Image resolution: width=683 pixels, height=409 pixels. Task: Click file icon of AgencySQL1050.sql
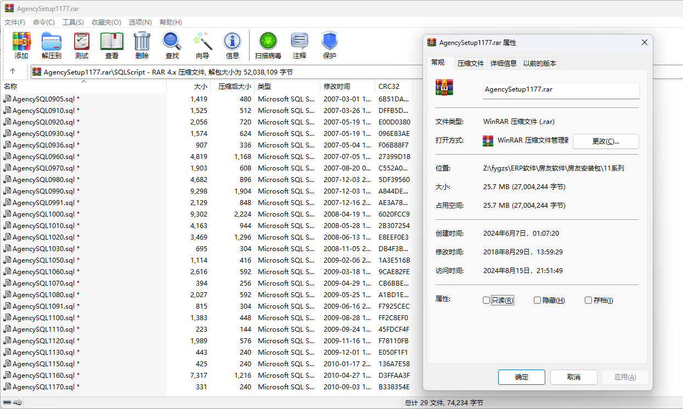(7, 260)
